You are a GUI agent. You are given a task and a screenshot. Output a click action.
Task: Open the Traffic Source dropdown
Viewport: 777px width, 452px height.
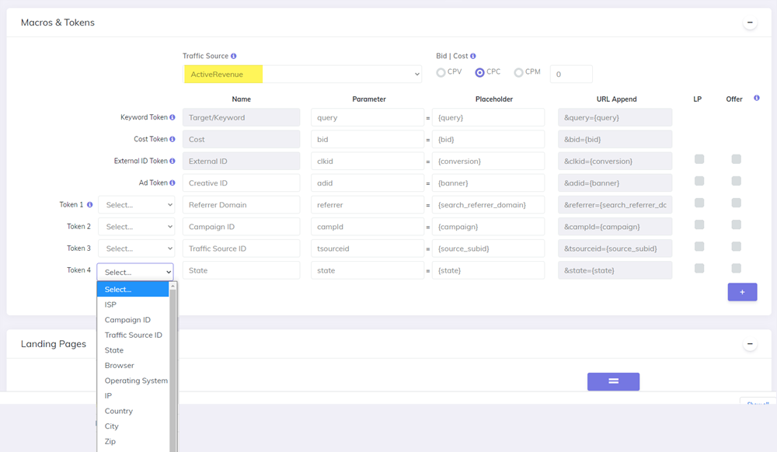[303, 74]
